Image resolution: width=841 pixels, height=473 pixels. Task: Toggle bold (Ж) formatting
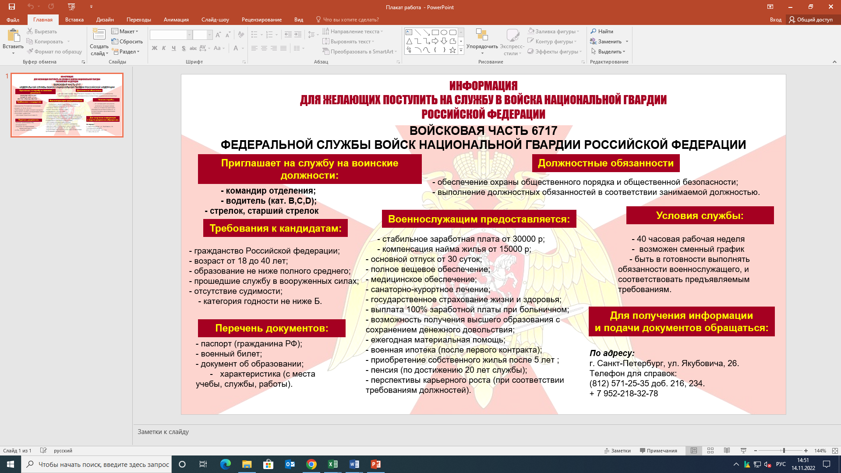pos(154,48)
